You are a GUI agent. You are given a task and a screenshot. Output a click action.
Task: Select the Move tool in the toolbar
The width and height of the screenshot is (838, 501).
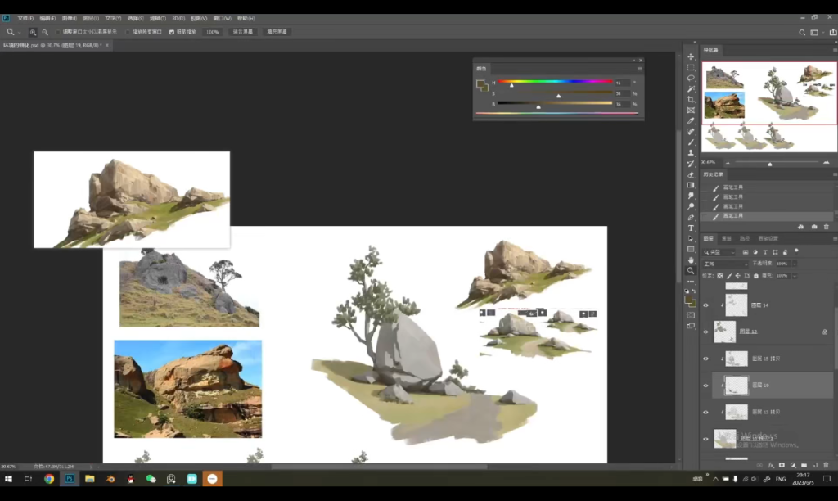(691, 56)
